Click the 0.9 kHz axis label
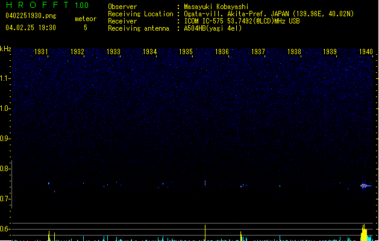Viewport: 379px width, 241px height. point(5,139)
